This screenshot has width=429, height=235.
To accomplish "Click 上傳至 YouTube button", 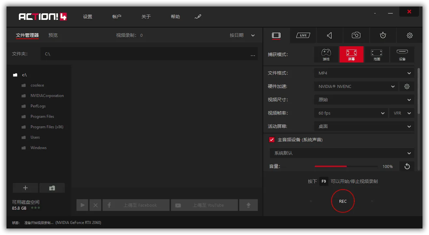I will coord(204,205).
